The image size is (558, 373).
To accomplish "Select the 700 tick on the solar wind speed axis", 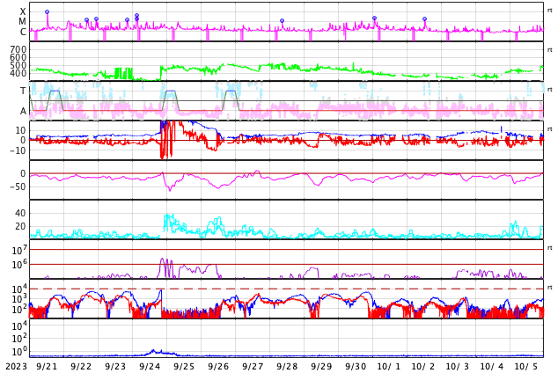I will point(18,49).
